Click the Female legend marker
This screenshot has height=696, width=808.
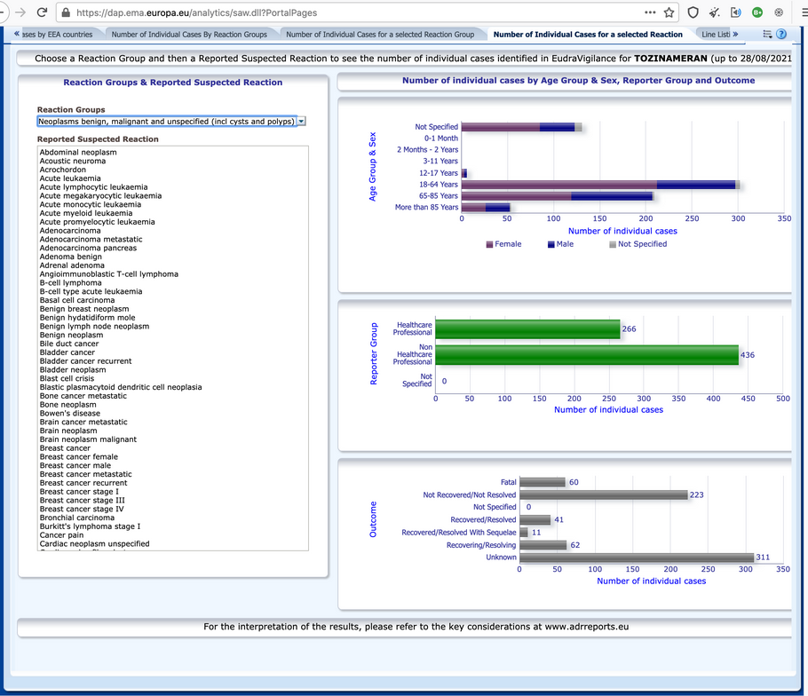click(489, 244)
